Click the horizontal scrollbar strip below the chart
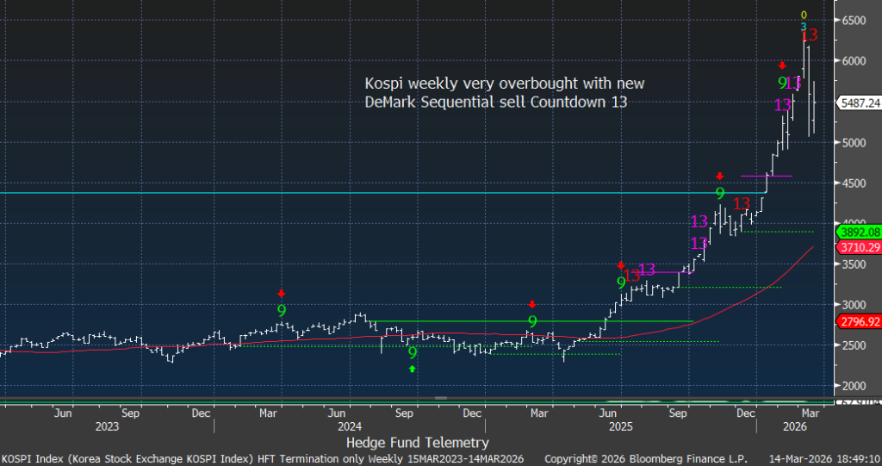 (413, 400)
